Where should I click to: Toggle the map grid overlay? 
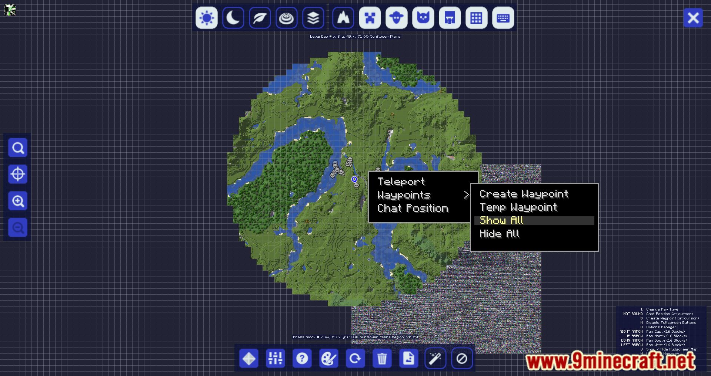point(477,18)
